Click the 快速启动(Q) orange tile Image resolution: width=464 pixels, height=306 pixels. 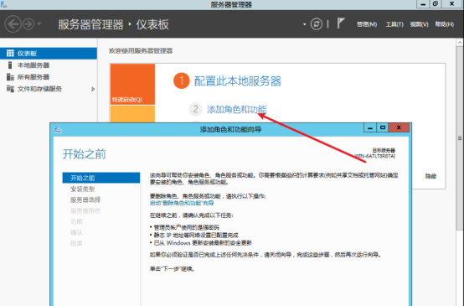[132, 85]
